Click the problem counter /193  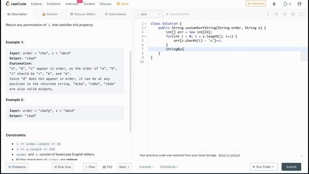click(107, 167)
